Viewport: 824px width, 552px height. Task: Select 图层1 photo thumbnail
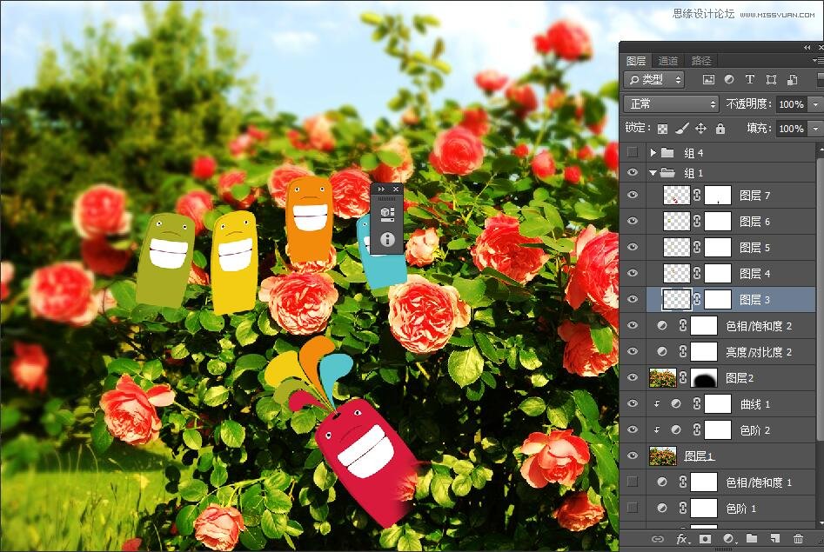click(x=663, y=456)
